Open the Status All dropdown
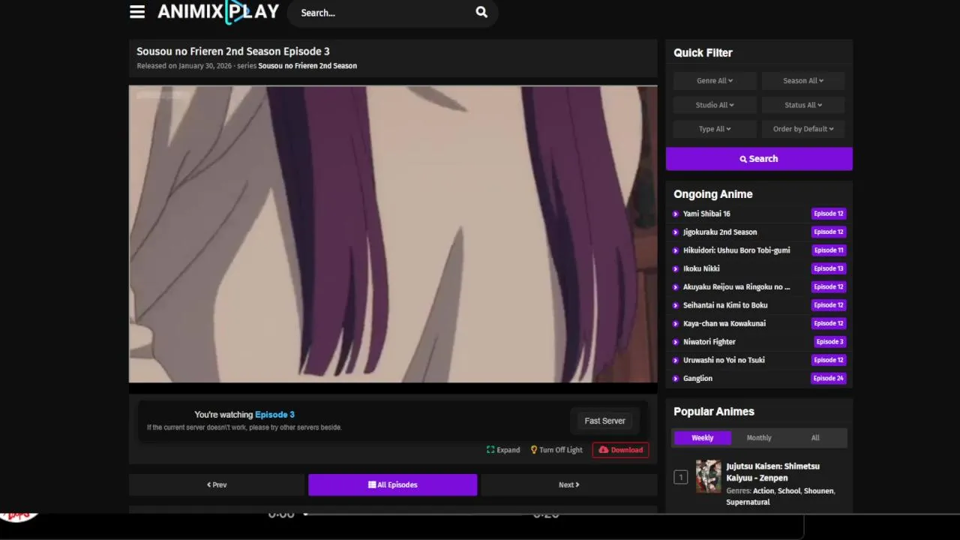This screenshot has width=960, height=540. coord(803,105)
